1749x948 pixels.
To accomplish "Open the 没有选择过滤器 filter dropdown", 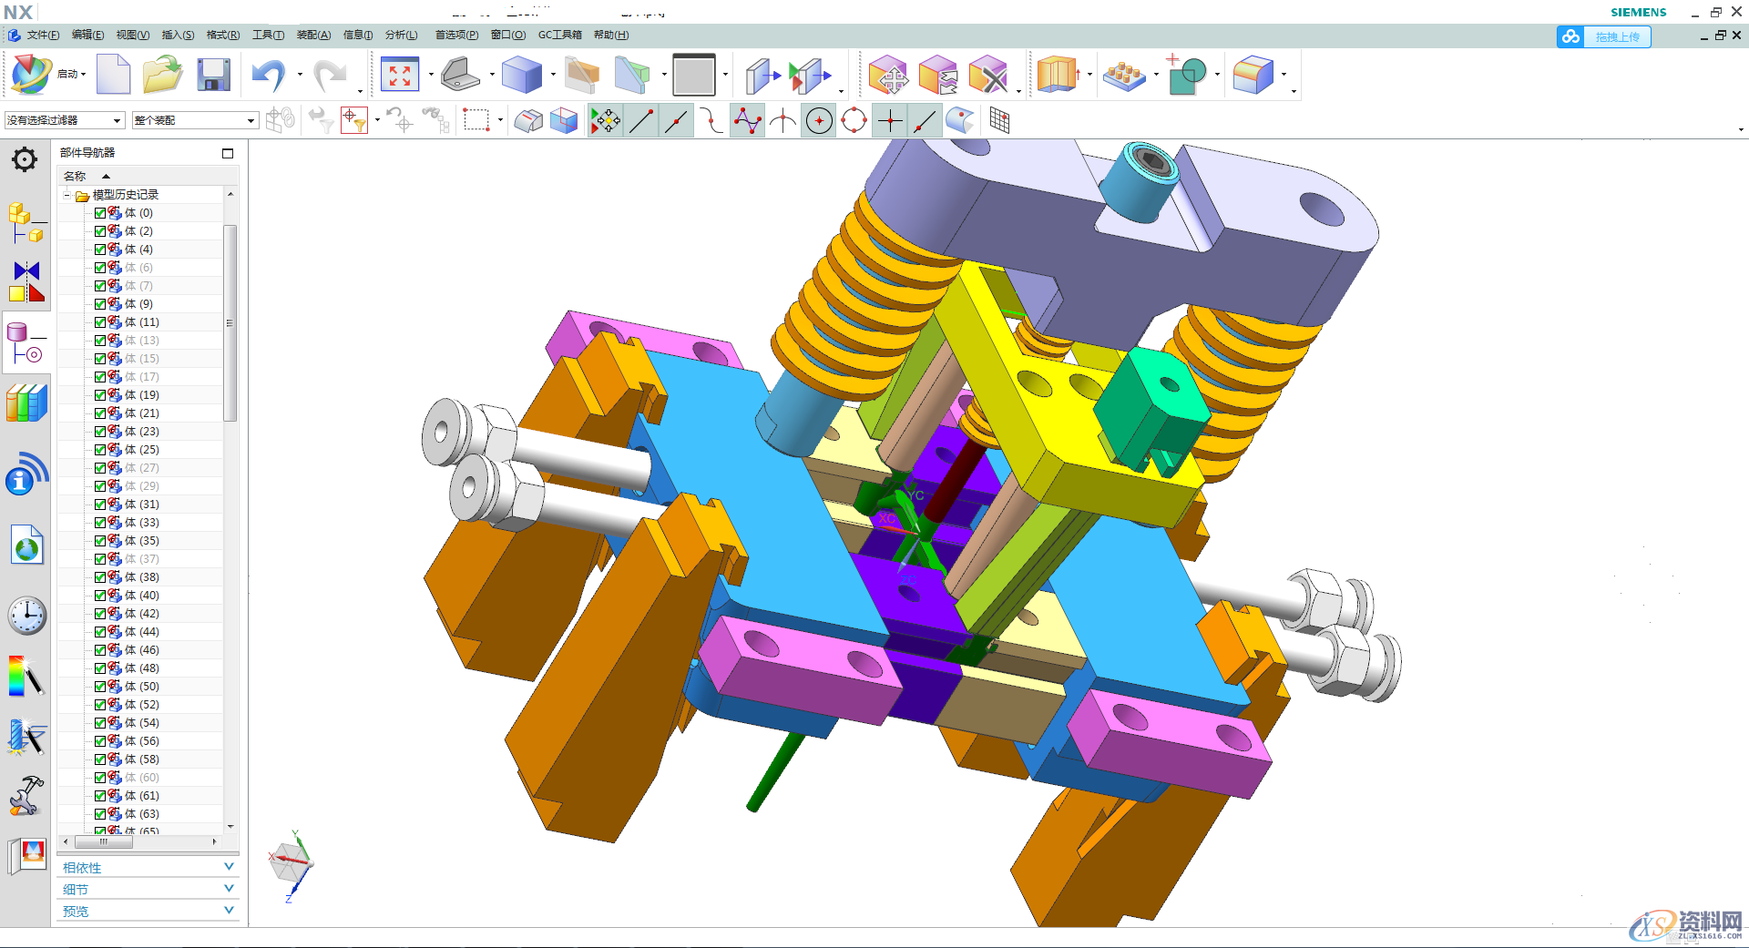I will [64, 120].
